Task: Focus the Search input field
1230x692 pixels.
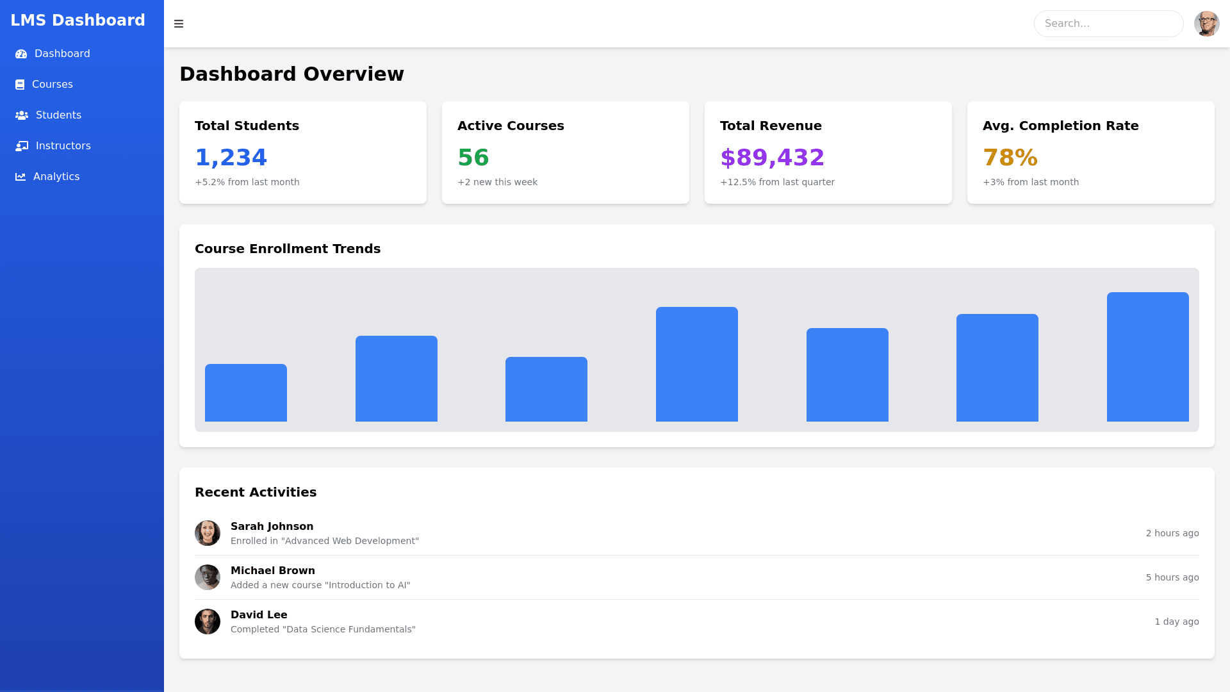Action: [1108, 24]
